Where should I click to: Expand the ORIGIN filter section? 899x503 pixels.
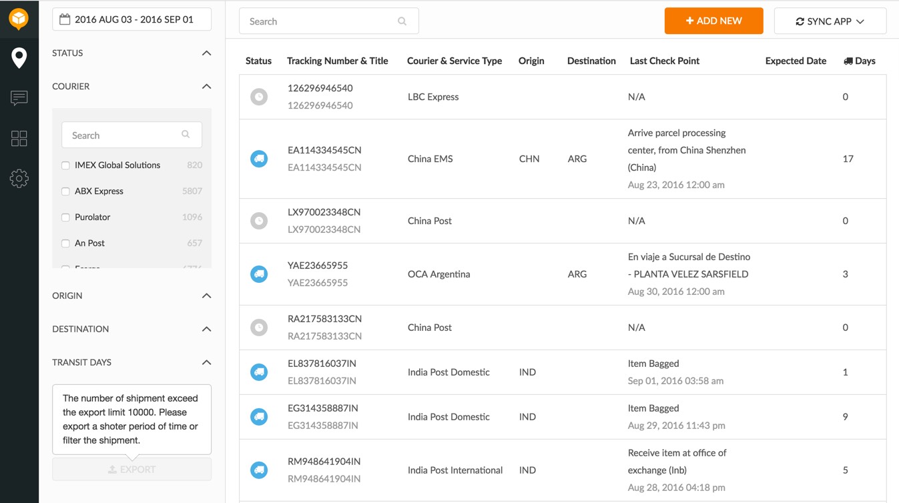[x=206, y=296]
